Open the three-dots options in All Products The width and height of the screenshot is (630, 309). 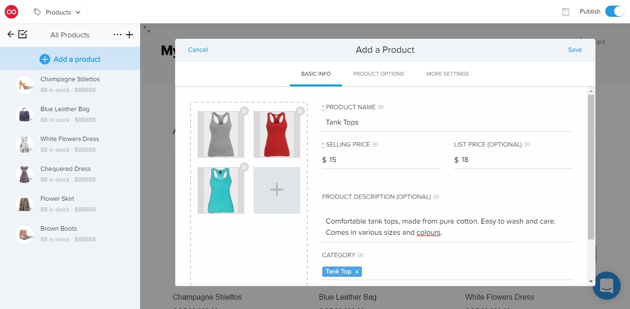pyautogui.click(x=117, y=35)
